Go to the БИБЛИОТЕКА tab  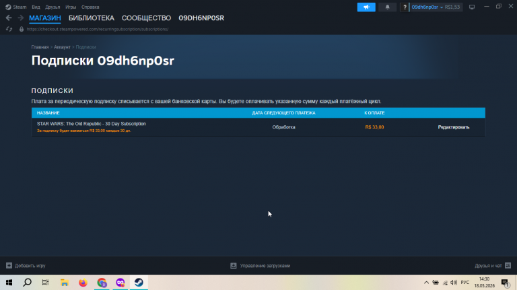tap(92, 18)
